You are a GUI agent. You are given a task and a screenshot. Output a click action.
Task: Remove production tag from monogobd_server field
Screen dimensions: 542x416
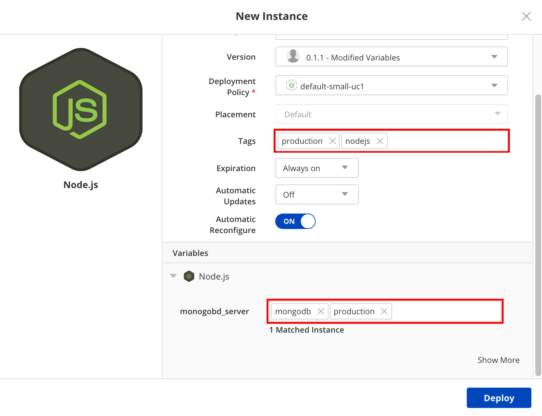click(x=384, y=311)
